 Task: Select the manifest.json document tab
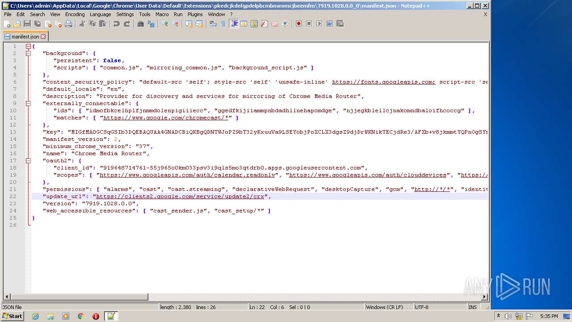click(25, 37)
